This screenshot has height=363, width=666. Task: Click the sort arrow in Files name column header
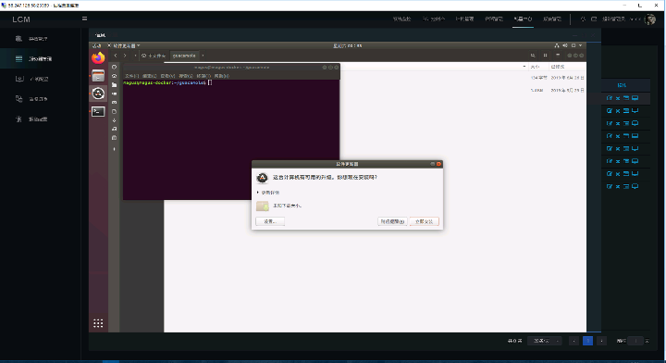click(x=524, y=67)
